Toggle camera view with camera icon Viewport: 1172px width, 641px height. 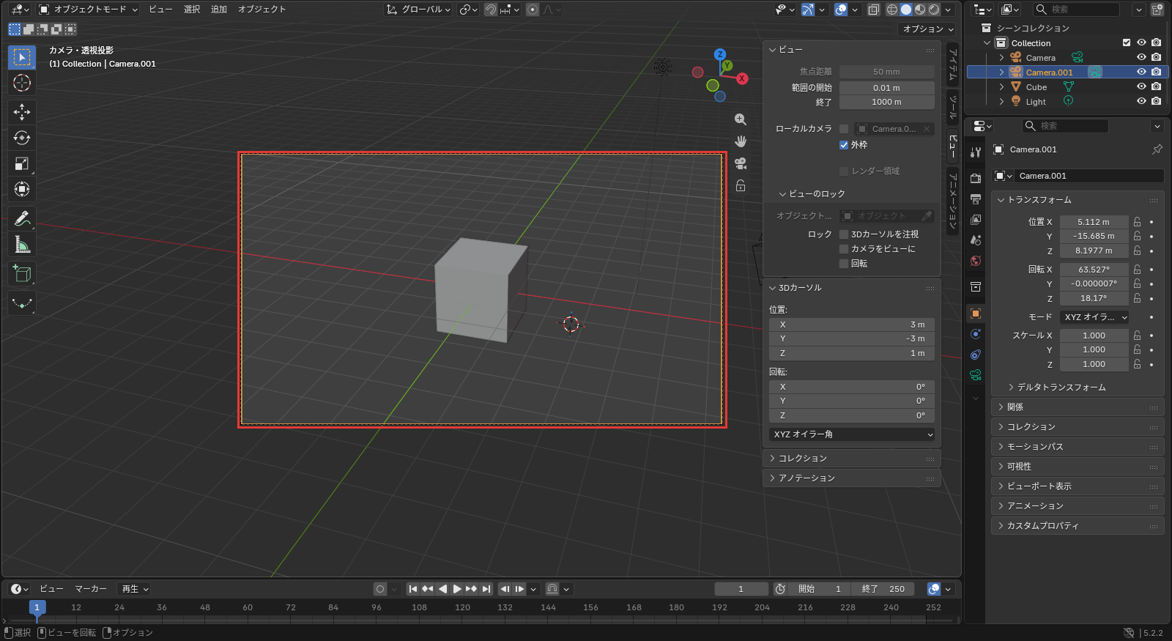741,163
